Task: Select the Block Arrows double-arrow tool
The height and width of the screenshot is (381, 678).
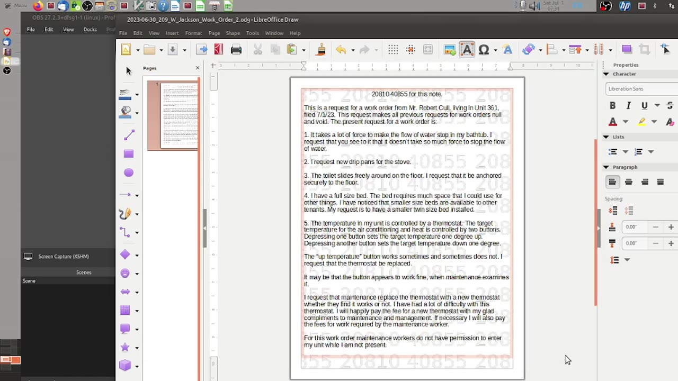Action: click(125, 292)
